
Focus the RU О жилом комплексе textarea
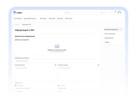tap(36, 73)
